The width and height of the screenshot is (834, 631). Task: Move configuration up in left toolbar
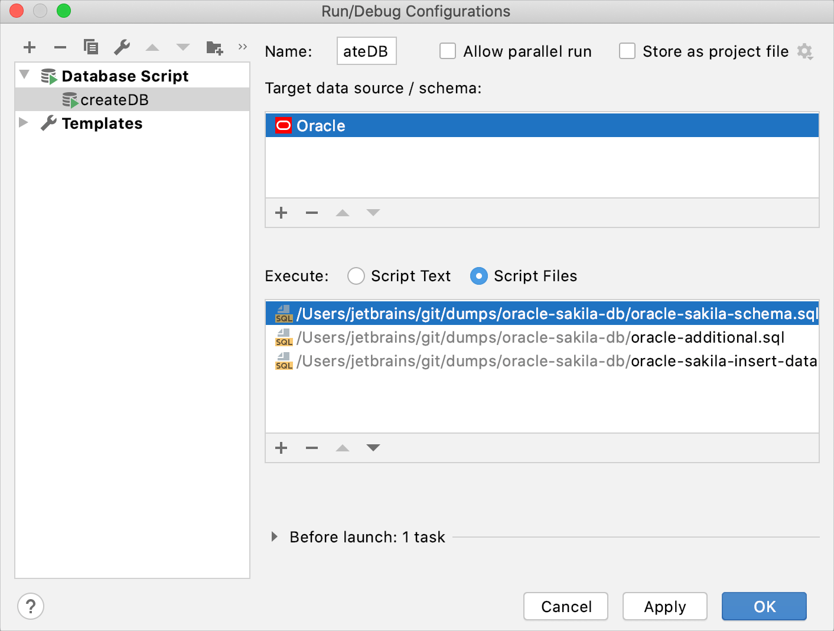[152, 47]
